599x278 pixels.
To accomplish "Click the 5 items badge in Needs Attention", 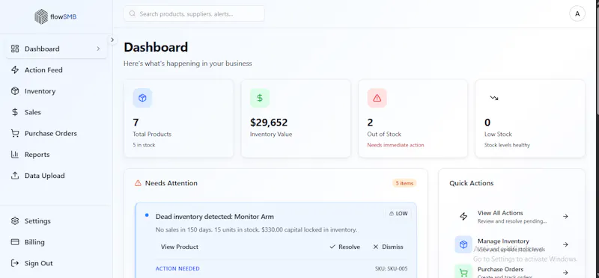I will pyautogui.click(x=404, y=183).
